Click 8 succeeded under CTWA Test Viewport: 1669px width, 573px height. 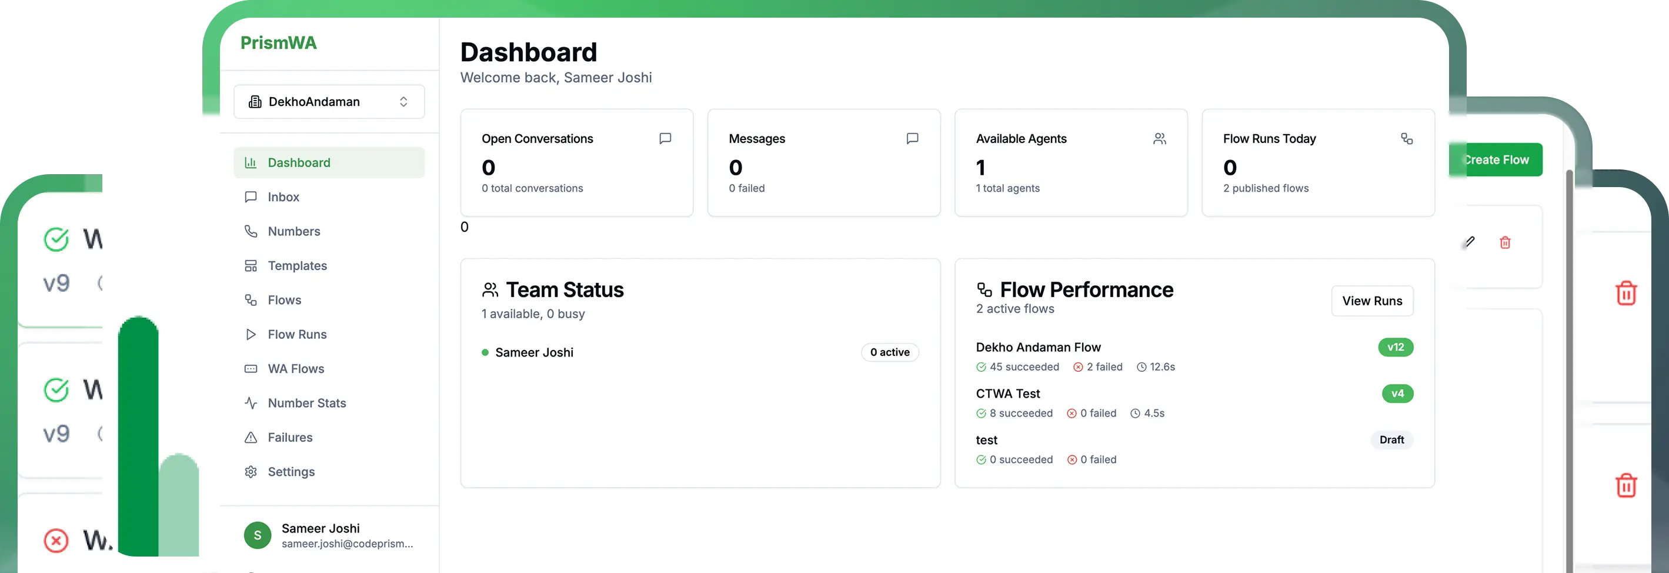tap(1014, 414)
